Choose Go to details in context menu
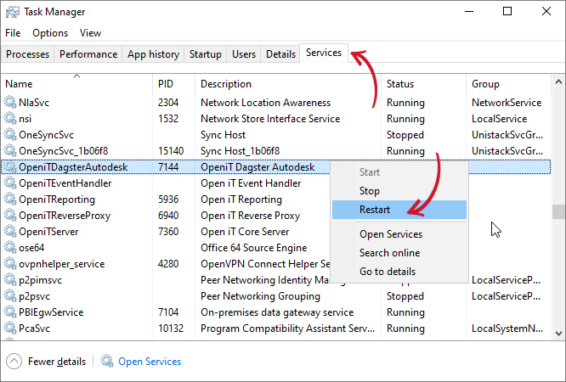 point(388,272)
